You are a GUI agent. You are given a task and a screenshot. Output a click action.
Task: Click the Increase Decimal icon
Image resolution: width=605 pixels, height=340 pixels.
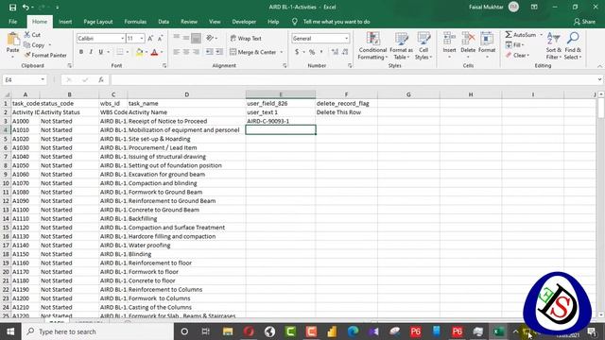(335, 52)
